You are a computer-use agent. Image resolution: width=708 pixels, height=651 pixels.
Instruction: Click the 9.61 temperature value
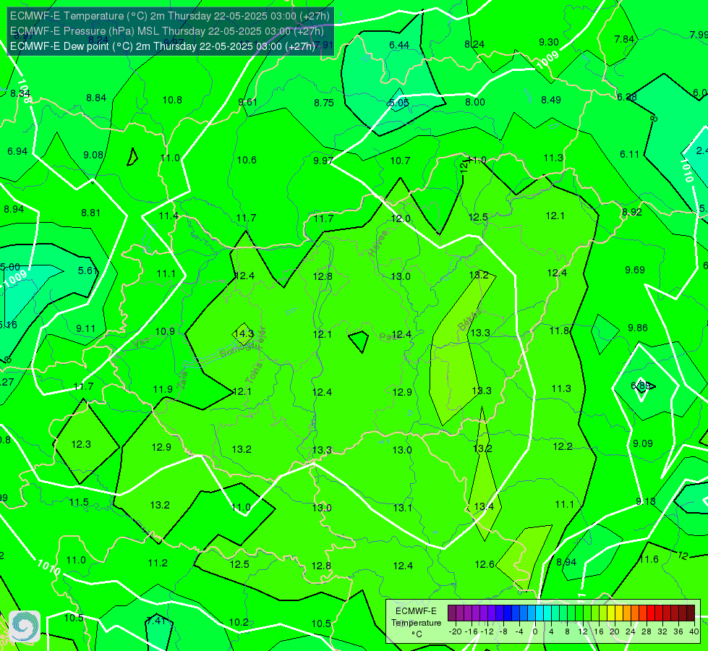pyautogui.click(x=248, y=102)
